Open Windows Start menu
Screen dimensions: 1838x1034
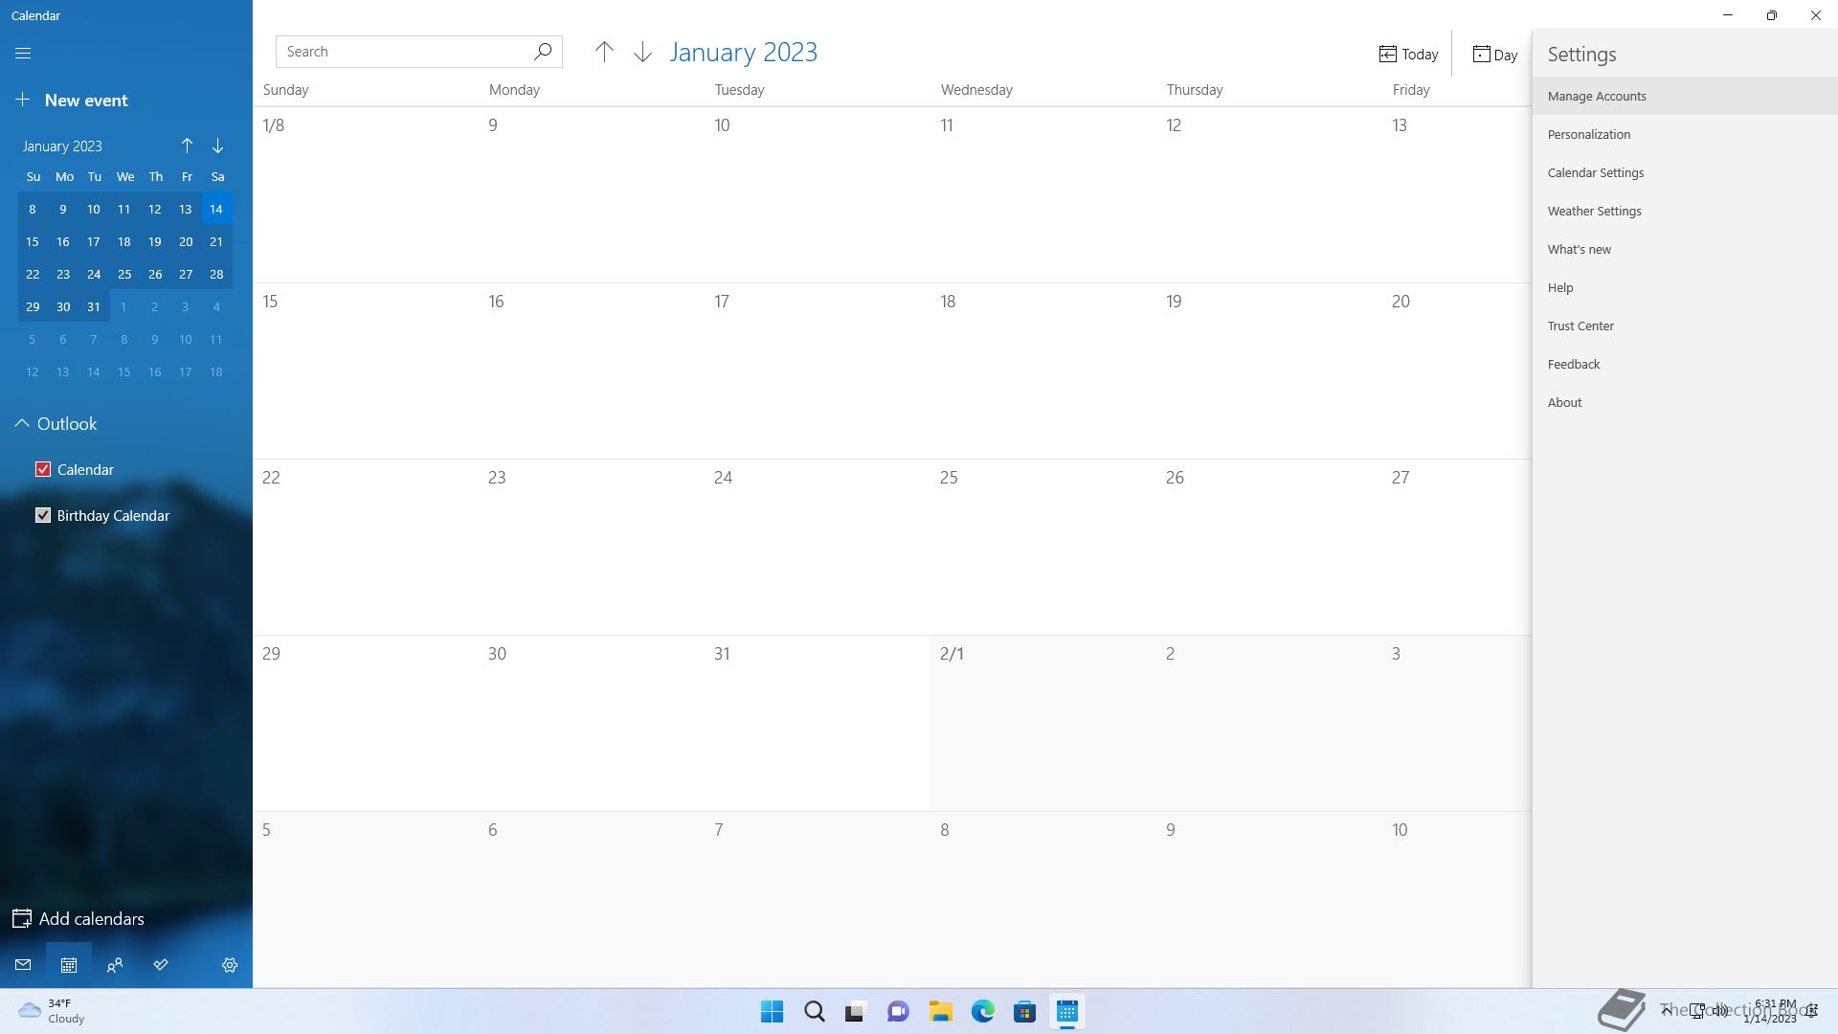pyautogui.click(x=772, y=1011)
